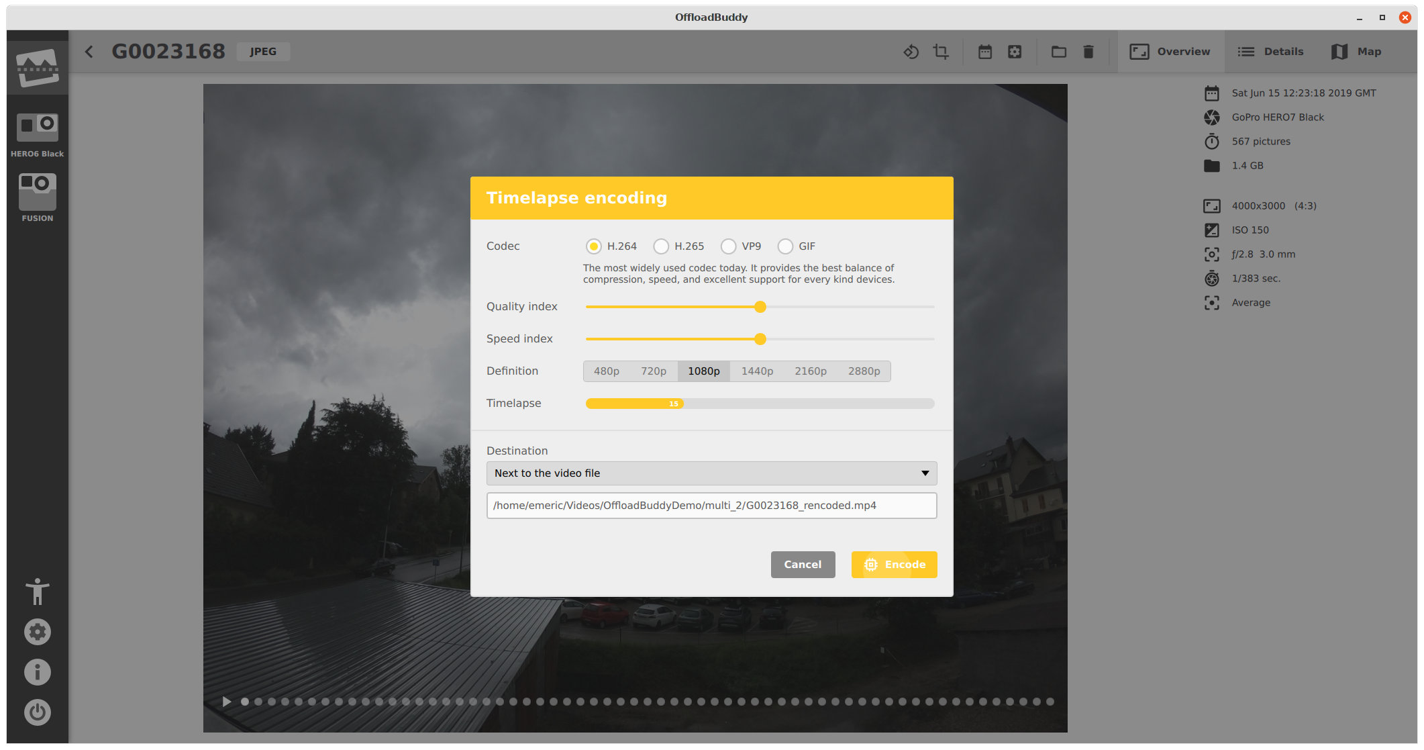Select H.265 codec radio button
The image size is (1424, 750).
click(662, 246)
